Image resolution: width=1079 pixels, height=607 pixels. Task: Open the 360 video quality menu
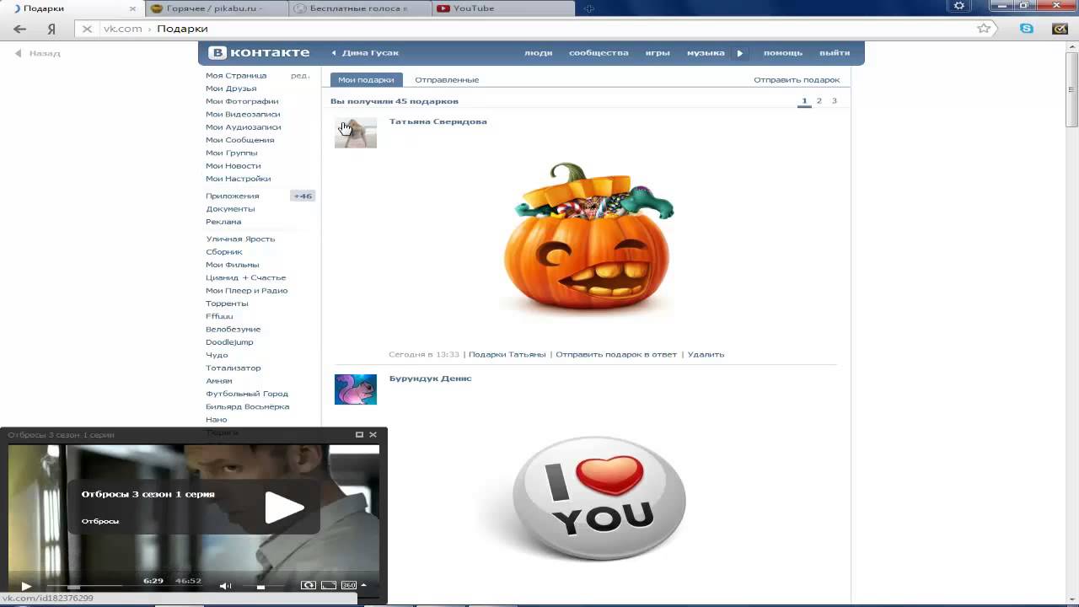pos(348,585)
